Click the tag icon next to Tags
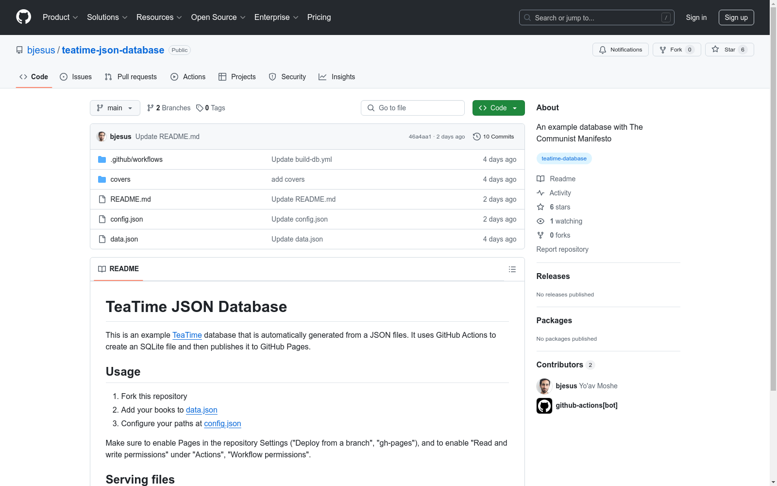777x486 pixels. point(200,108)
